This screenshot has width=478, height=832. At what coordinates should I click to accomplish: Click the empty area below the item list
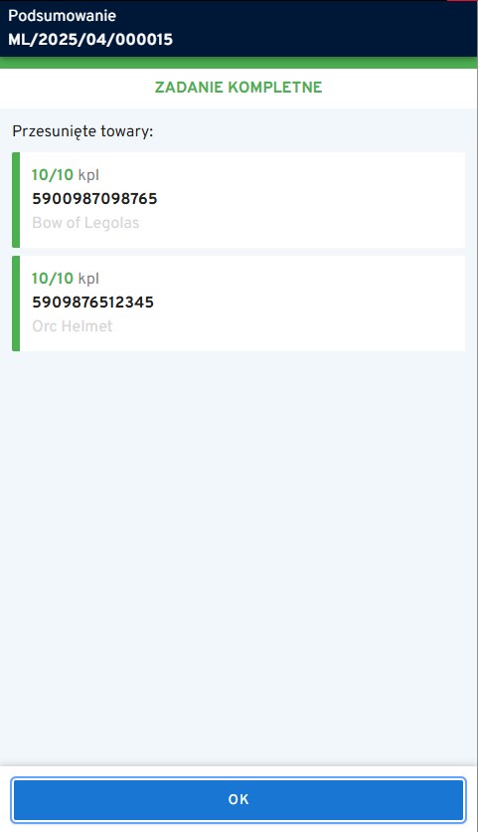pyautogui.click(x=239, y=557)
